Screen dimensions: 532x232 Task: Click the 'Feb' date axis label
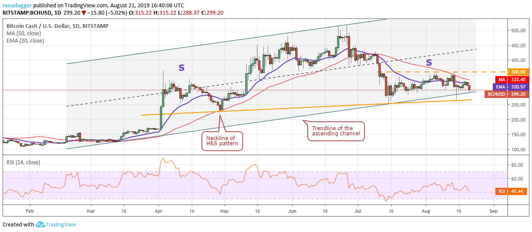(x=29, y=211)
